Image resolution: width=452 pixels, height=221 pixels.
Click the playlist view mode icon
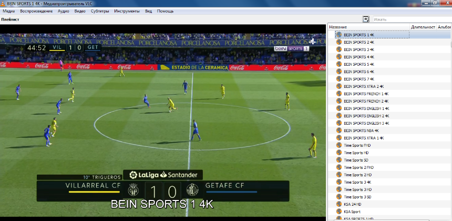pos(366,19)
